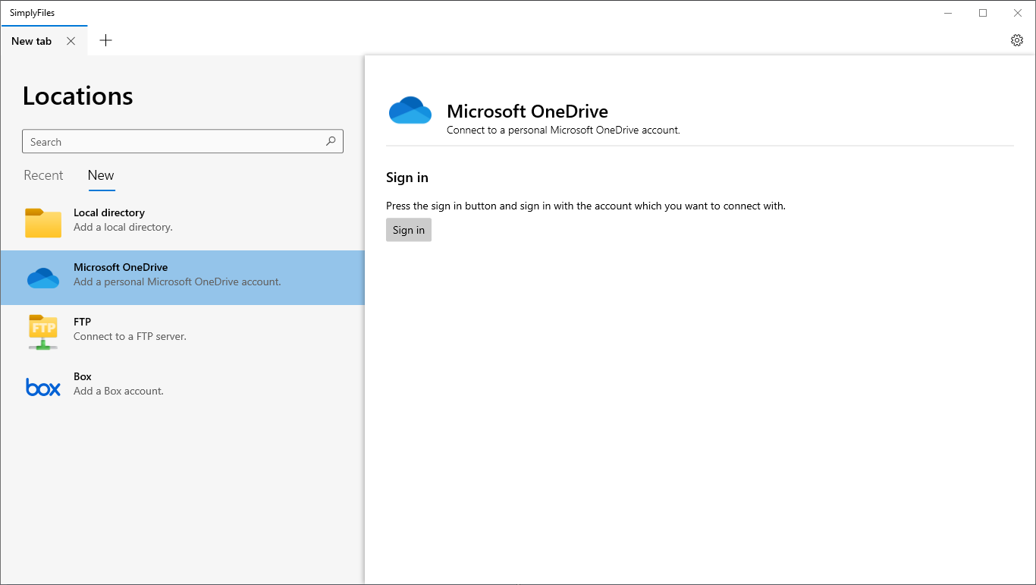Select 'Add a Box account.' entry
Screen dimensions: 1036x585
click(182, 387)
